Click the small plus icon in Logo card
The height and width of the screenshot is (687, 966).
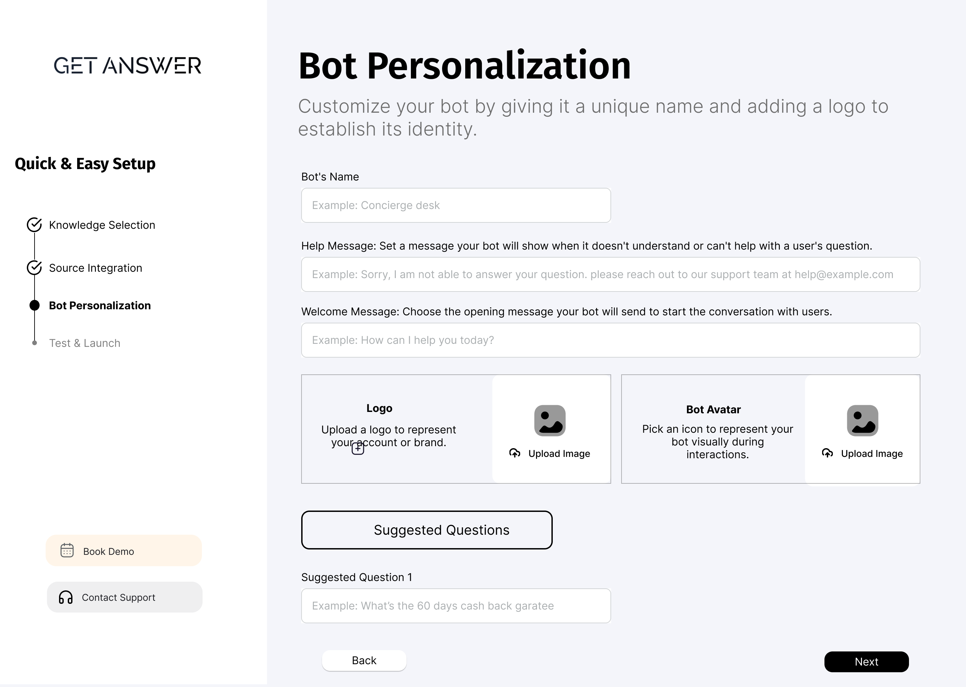[x=358, y=448]
